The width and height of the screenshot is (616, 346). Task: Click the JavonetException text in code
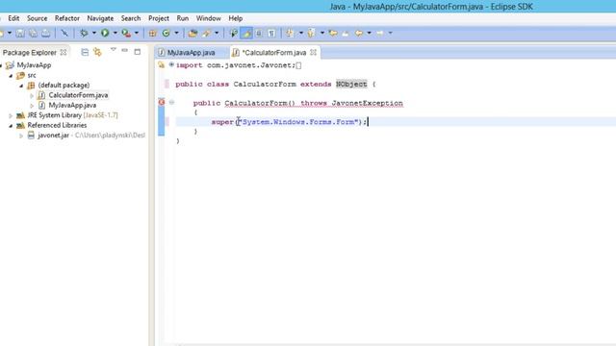point(367,103)
